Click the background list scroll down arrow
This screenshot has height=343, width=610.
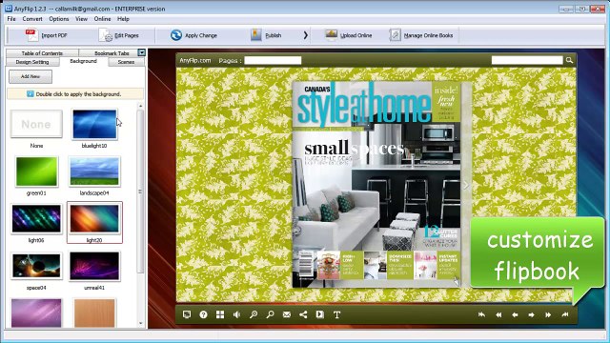pos(140,323)
